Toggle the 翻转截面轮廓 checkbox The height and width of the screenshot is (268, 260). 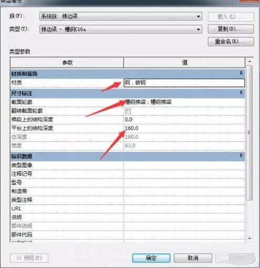coord(128,111)
